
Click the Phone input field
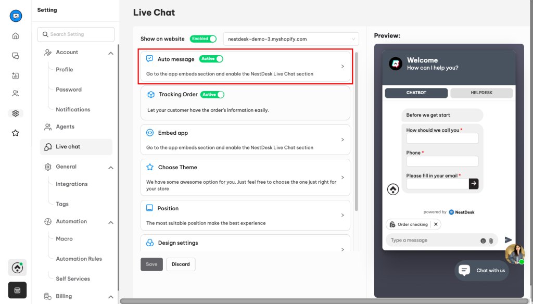click(x=442, y=161)
